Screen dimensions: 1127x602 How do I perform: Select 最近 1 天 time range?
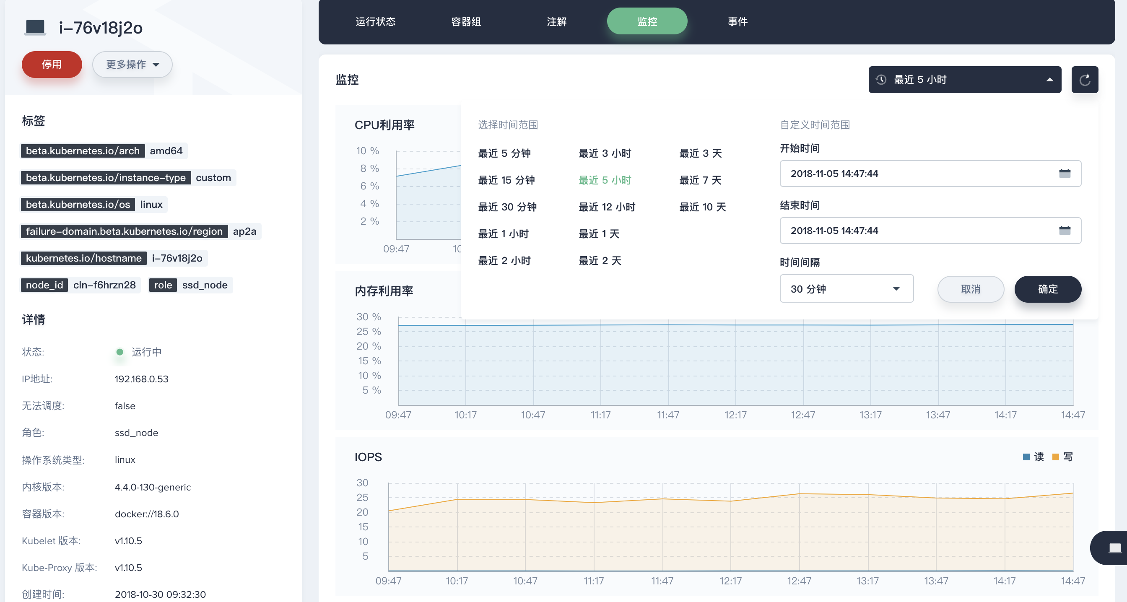point(599,234)
